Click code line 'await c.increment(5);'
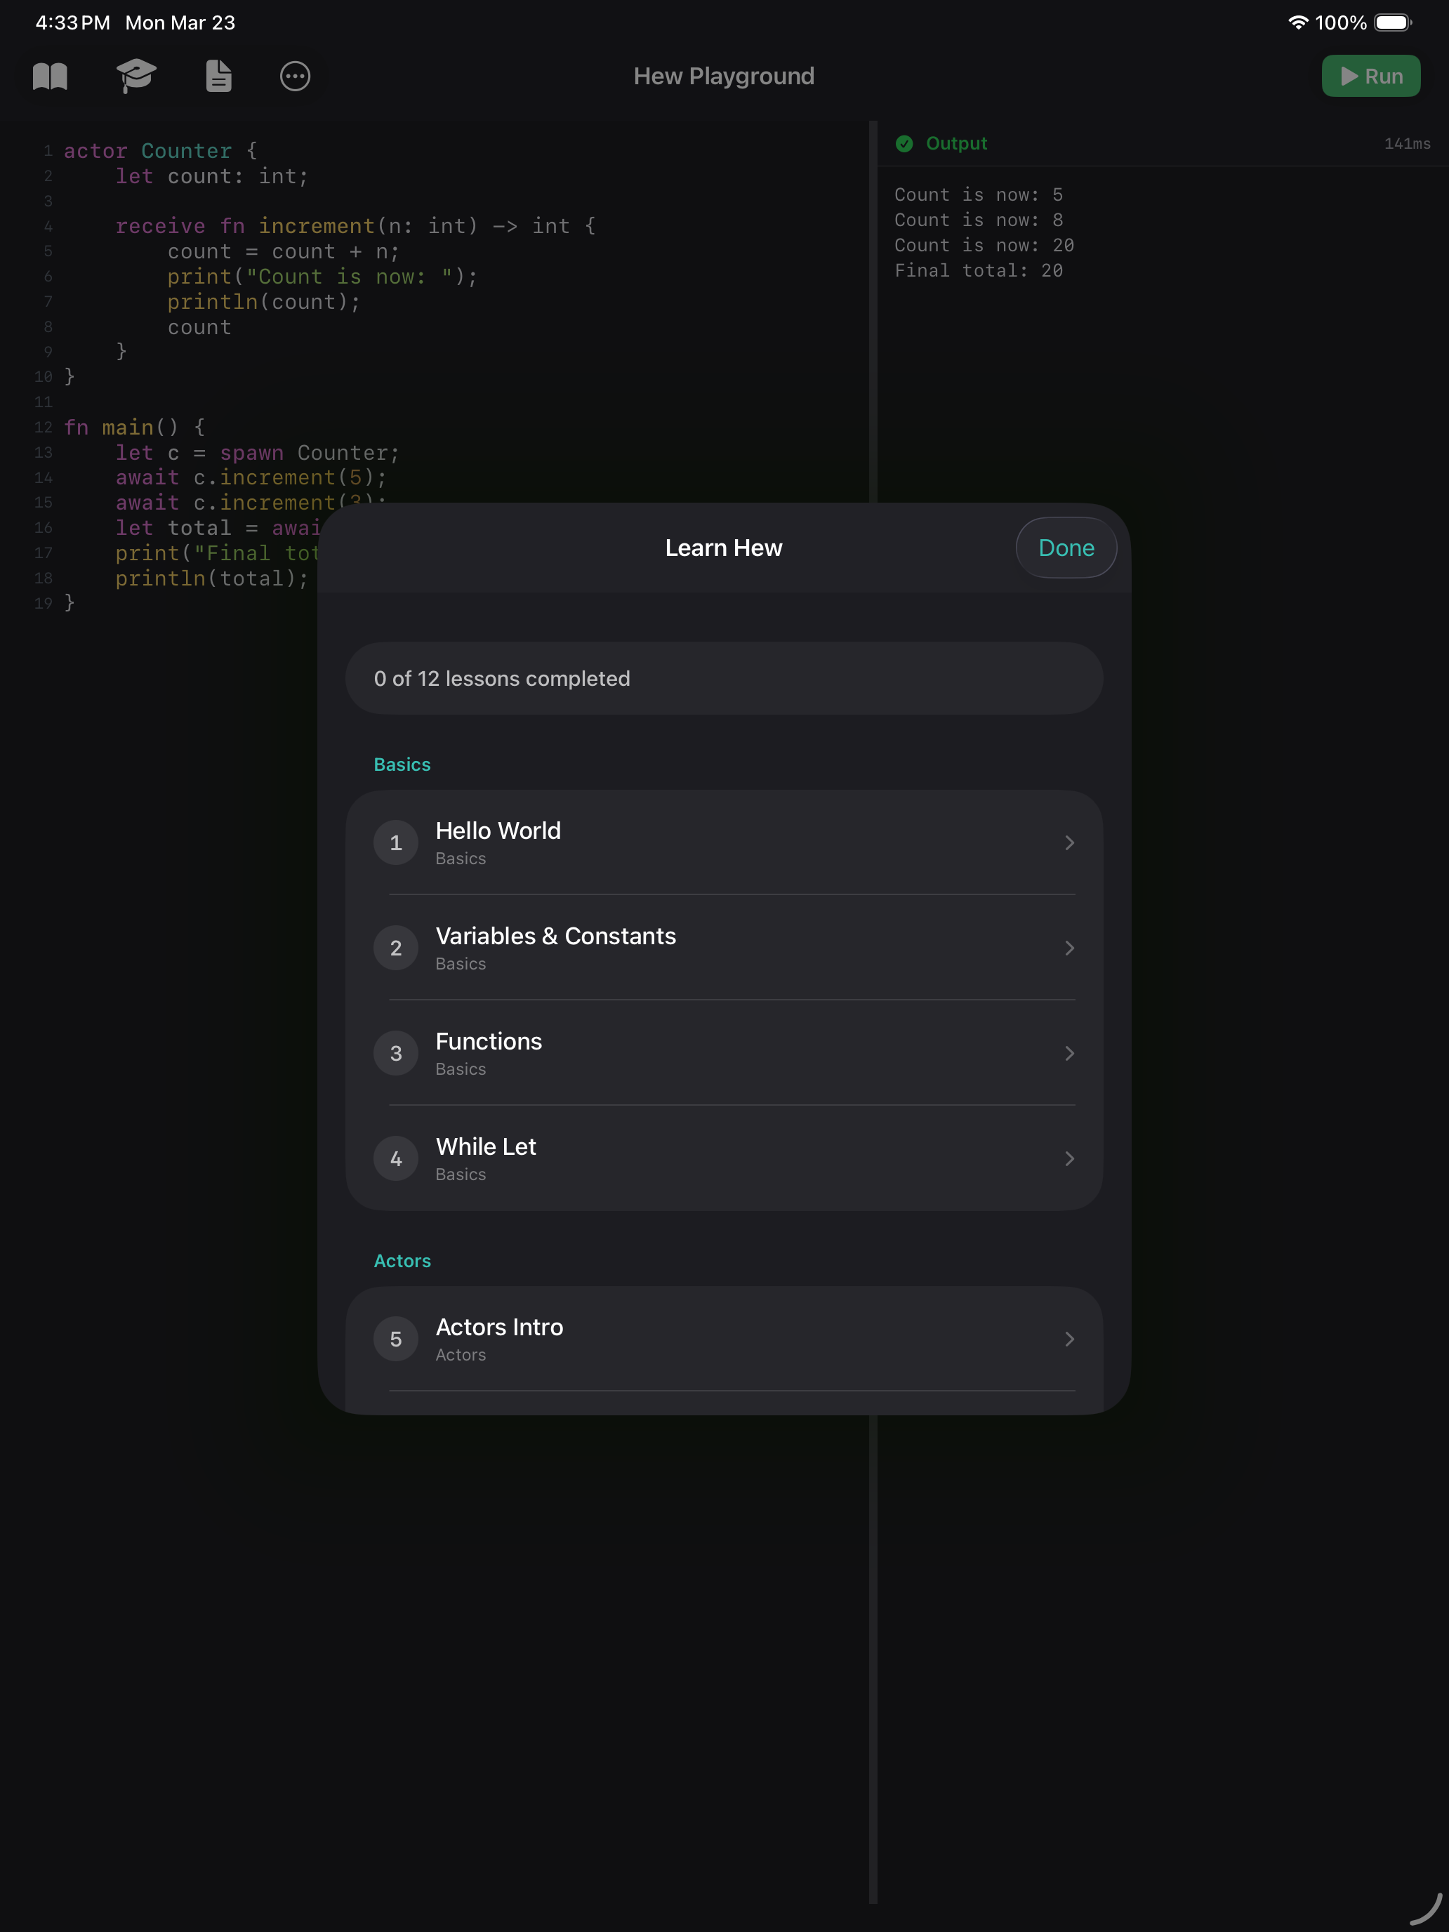The image size is (1449, 1932). point(251,478)
